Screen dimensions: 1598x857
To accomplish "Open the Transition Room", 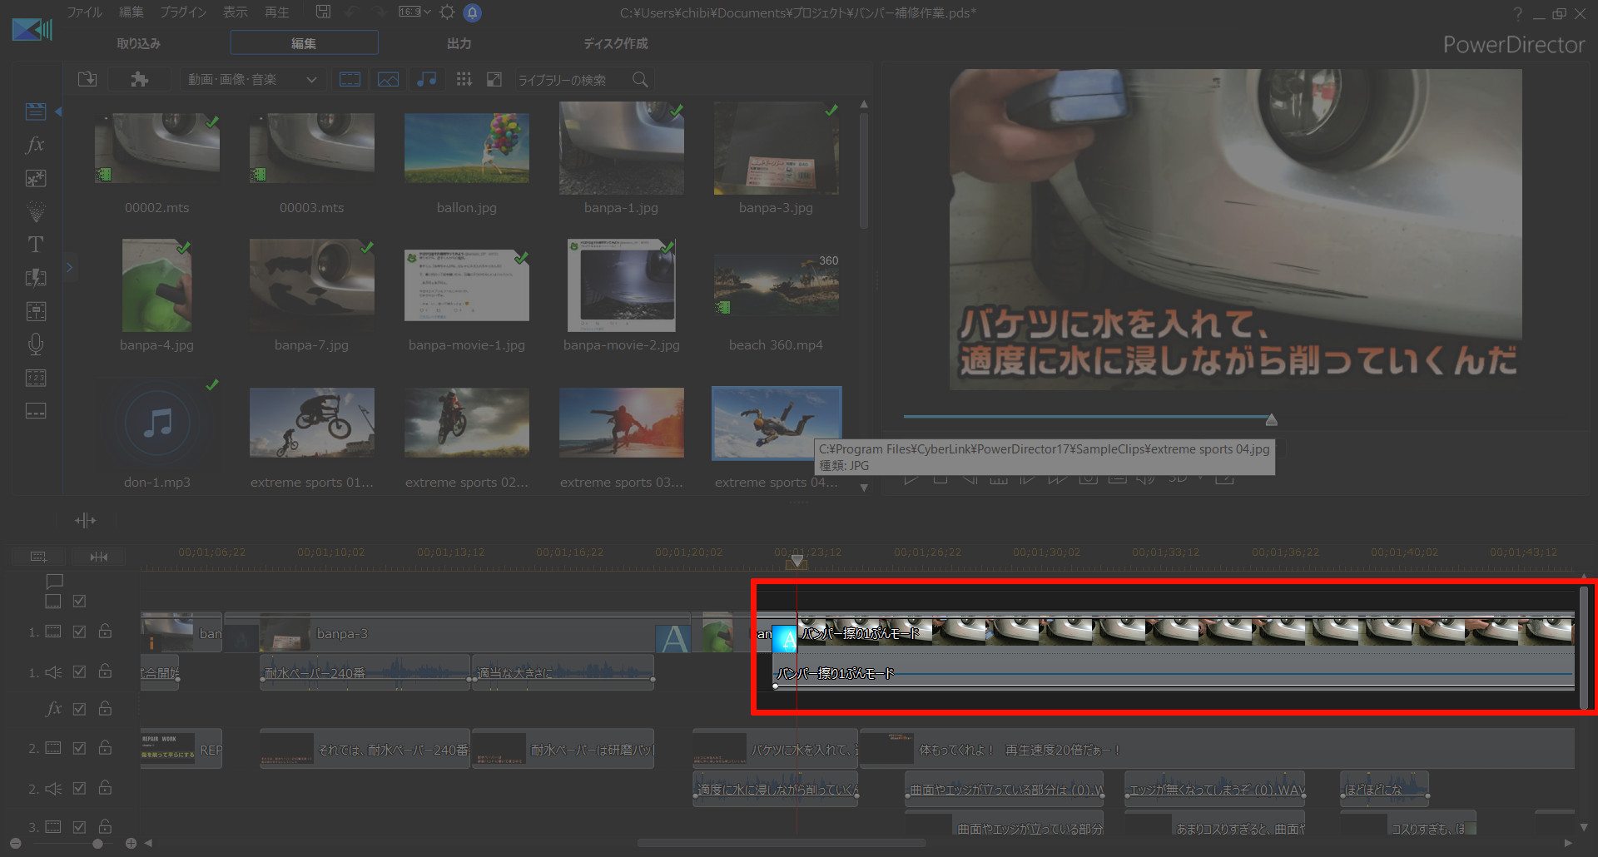I will 36,278.
